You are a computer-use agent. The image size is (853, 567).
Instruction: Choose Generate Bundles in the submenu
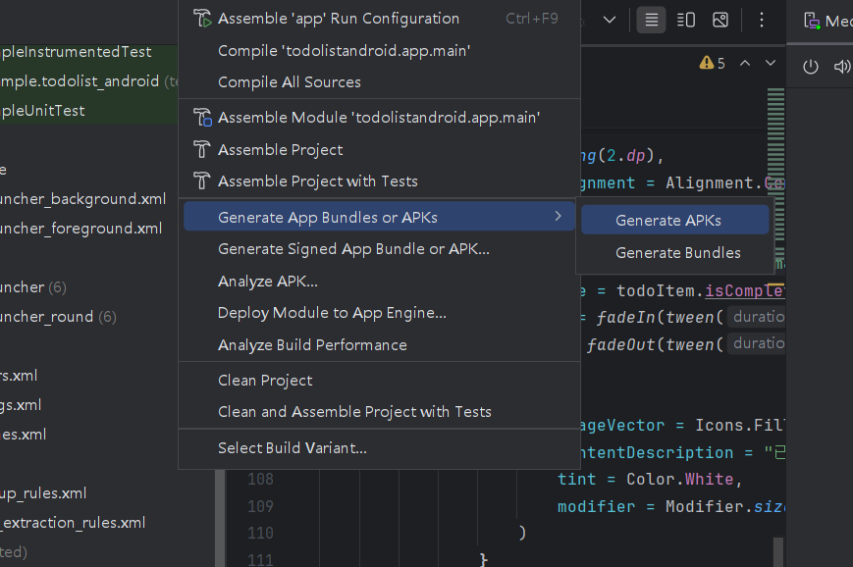[x=677, y=253]
